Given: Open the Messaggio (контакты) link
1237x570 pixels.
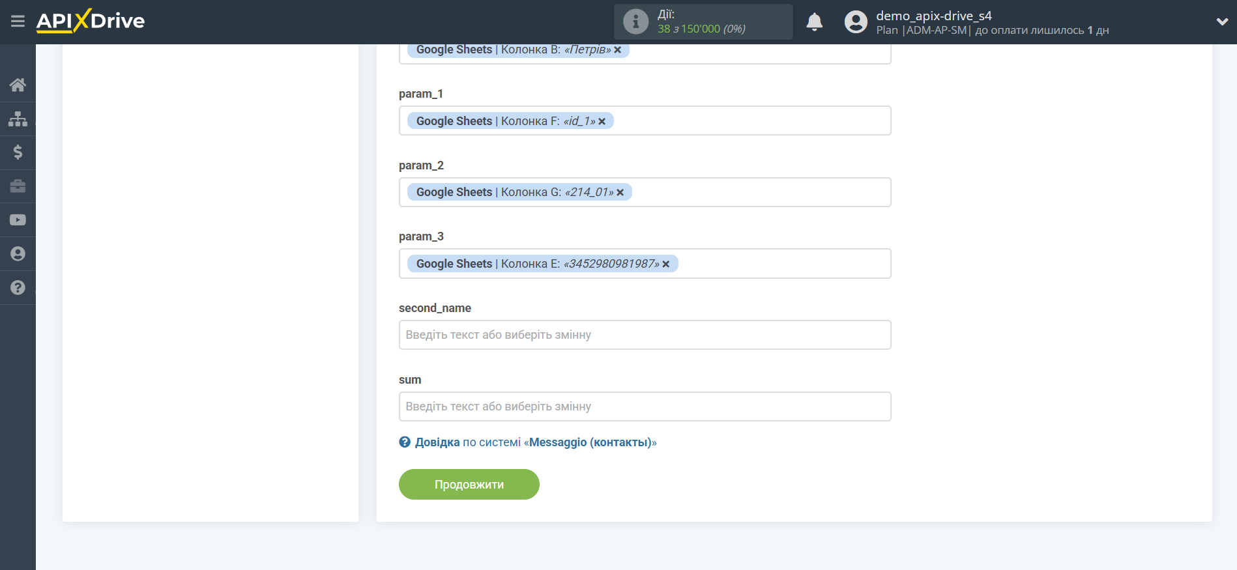Looking at the screenshot, I should [590, 442].
